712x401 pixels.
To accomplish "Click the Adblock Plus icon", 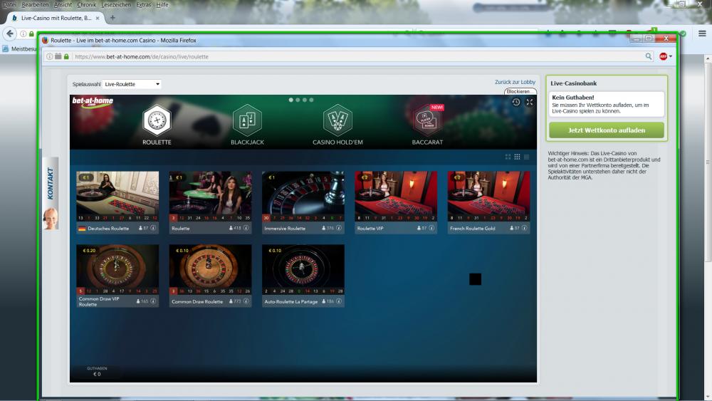I will coord(663,56).
